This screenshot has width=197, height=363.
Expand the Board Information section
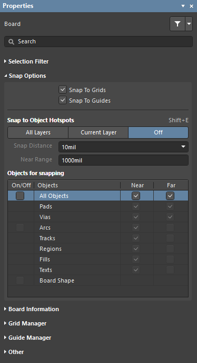[32, 309]
